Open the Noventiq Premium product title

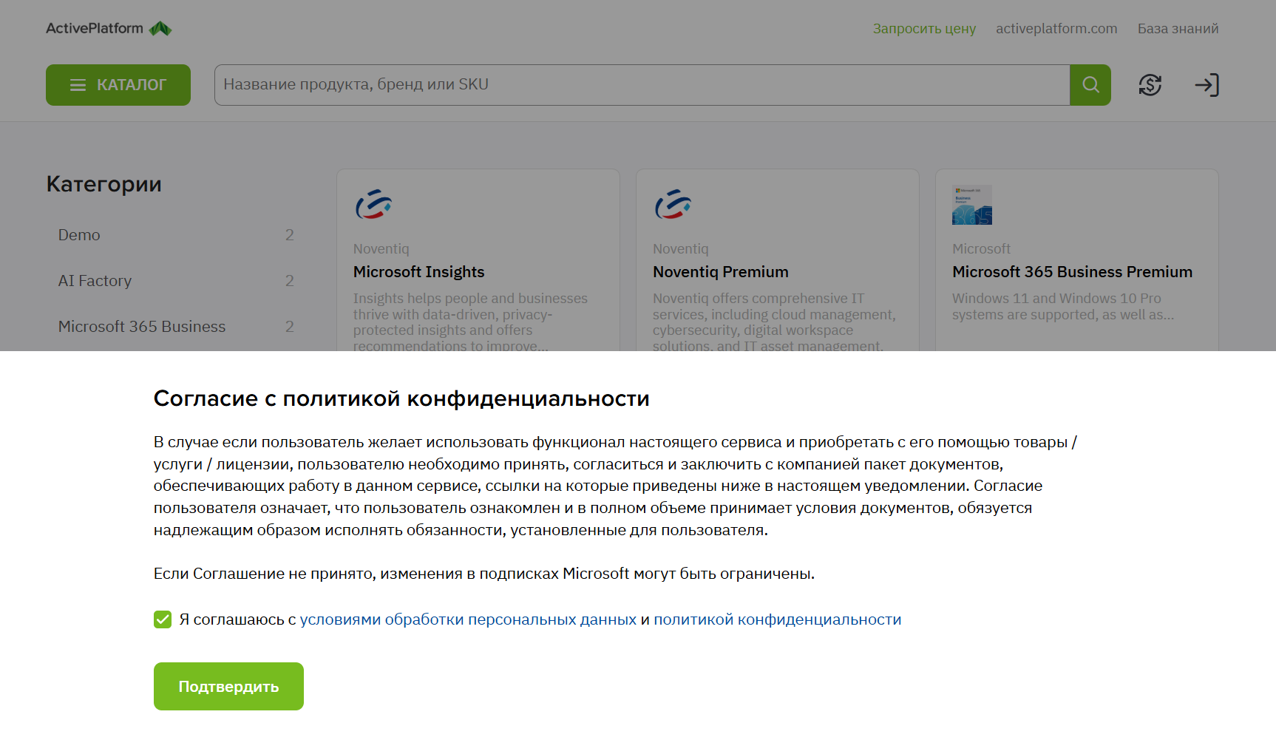[x=720, y=272]
